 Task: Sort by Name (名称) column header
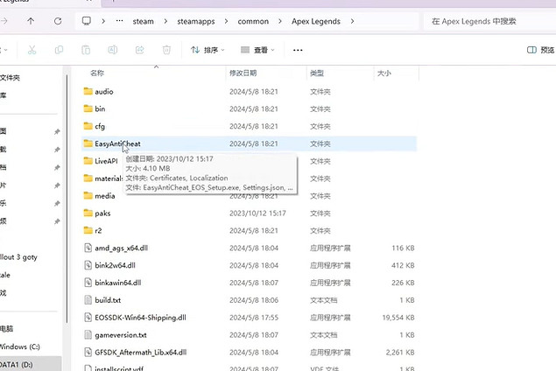97,73
